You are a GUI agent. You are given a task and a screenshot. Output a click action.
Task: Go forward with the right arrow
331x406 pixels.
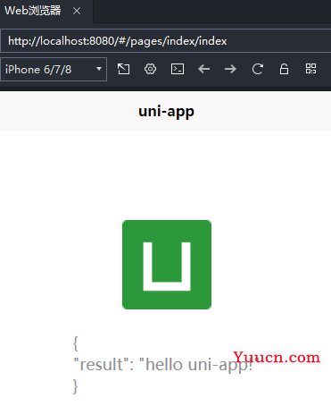coord(230,69)
